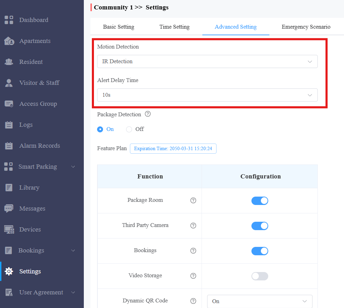Switch to the Time Setting tab
The width and height of the screenshot is (344, 308).
[174, 27]
